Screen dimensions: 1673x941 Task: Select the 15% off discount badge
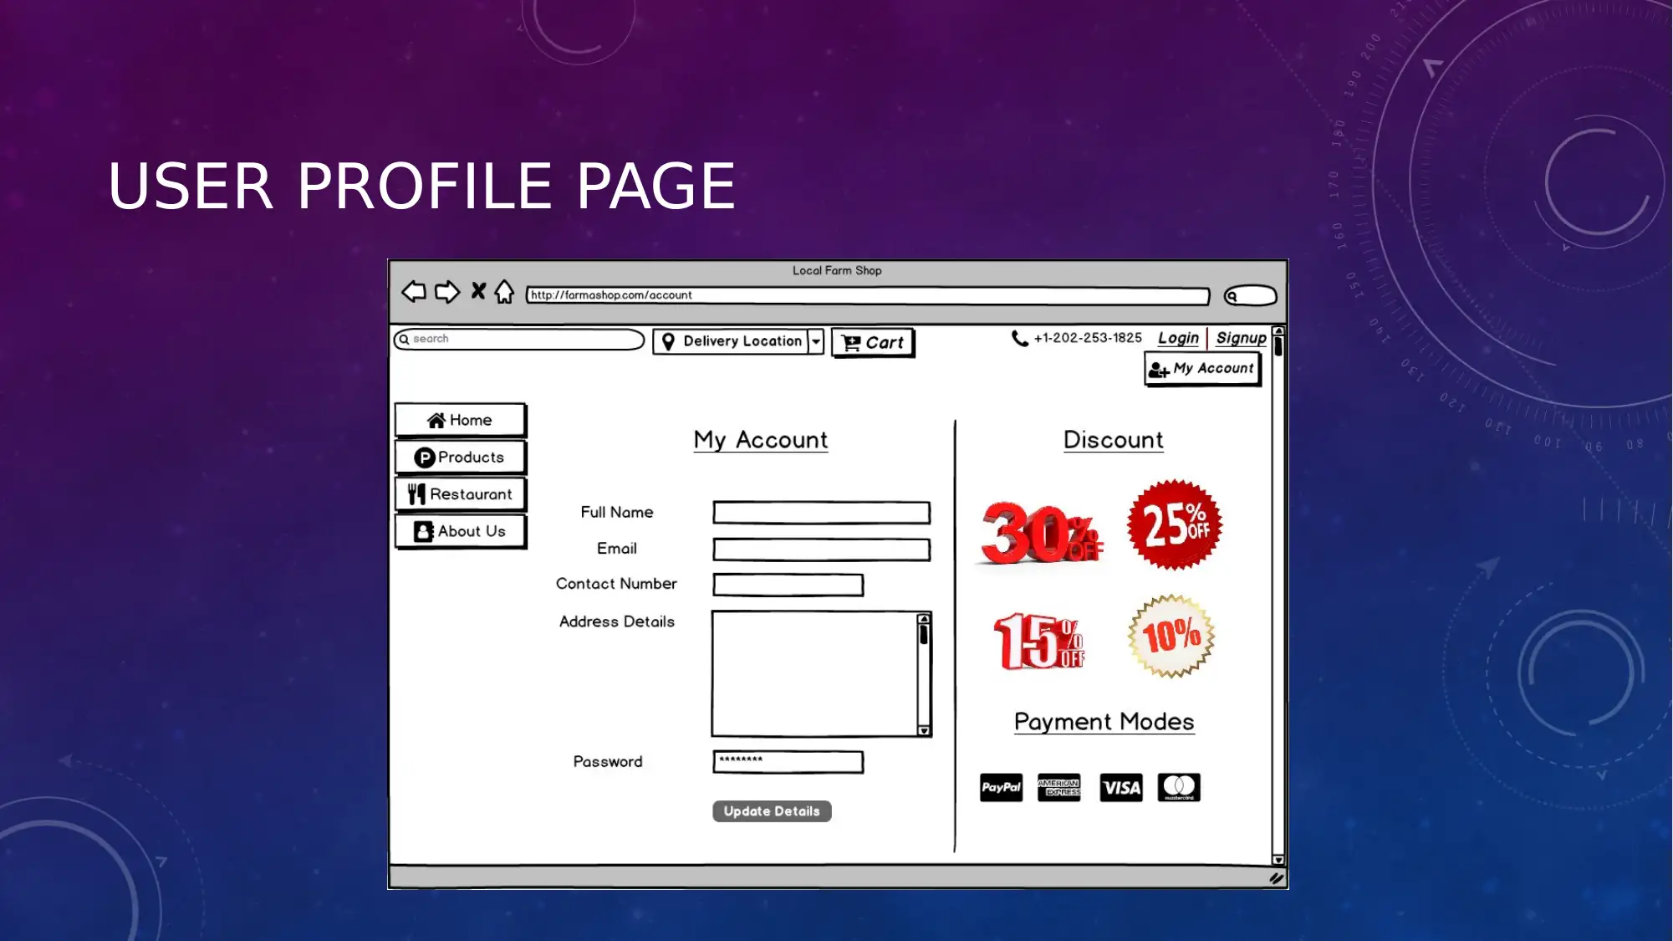(x=1039, y=640)
